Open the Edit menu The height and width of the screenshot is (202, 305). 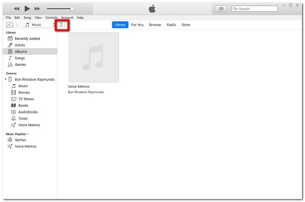[17, 18]
